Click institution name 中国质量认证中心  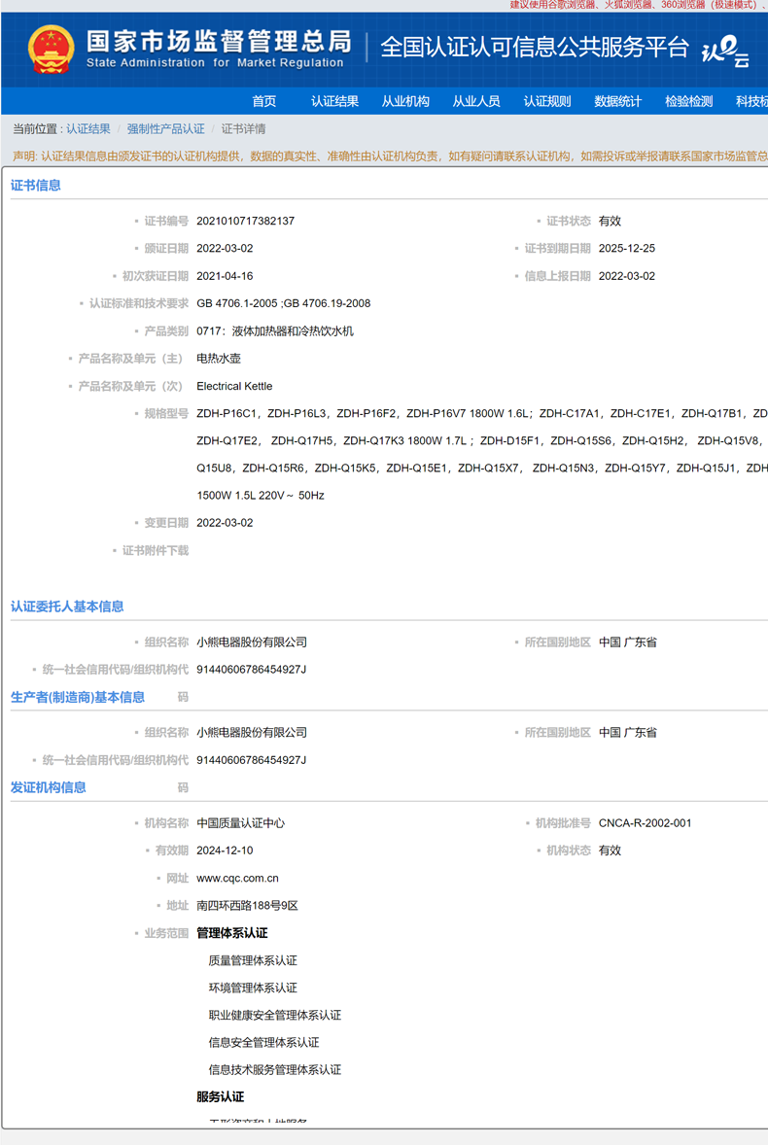pyautogui.click(x=240, y=823)
